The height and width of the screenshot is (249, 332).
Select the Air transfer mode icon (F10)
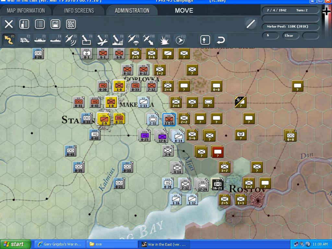click(x=148, y=40)
